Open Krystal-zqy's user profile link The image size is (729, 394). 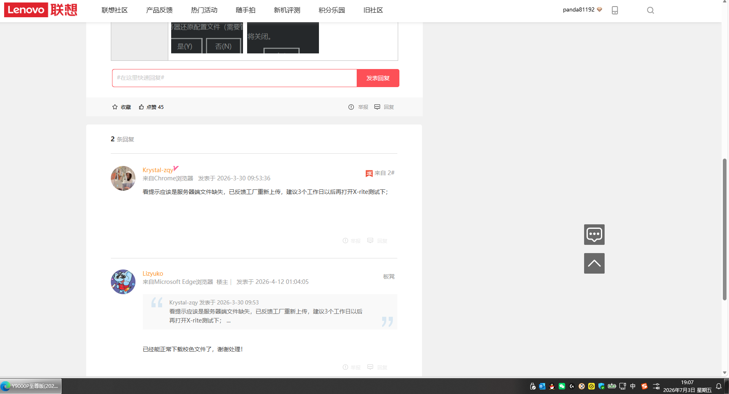[158, 170]
